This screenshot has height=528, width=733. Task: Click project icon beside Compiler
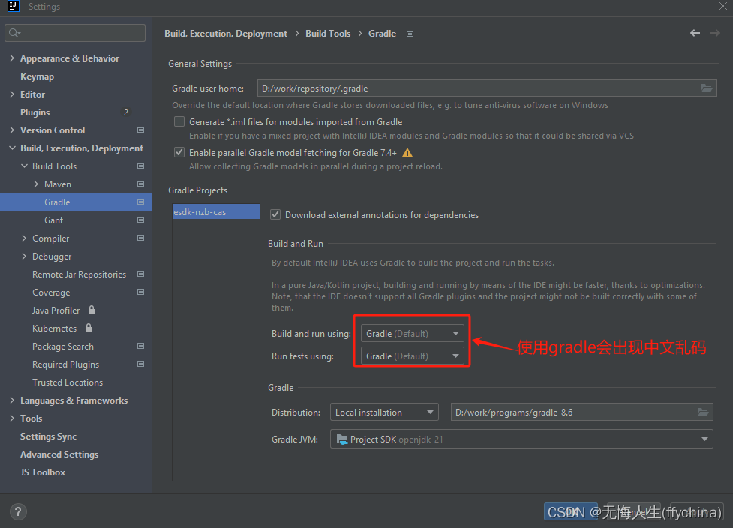click(x=140, y=238)
